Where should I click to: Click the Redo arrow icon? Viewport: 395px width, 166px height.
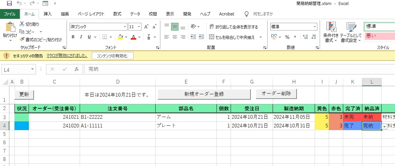point(32,3)
